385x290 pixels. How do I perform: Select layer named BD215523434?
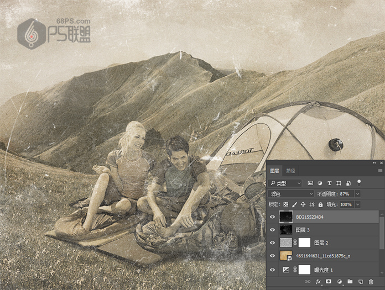tap(310, 217)
